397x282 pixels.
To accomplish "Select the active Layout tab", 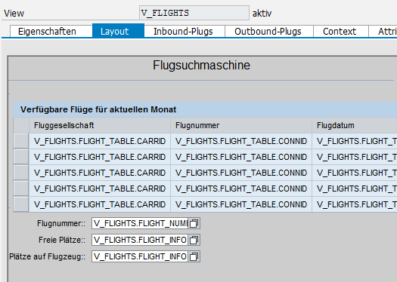I will [x=115, y=31].
